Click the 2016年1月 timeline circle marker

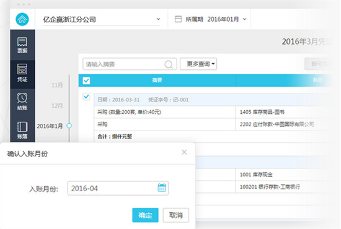(69, 126)
